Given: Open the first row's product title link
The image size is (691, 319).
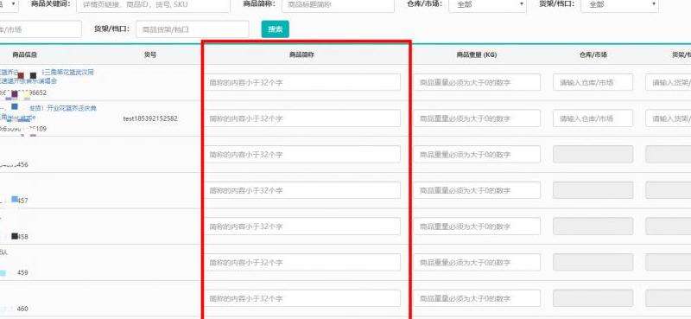Looking at the screenshot, I should pos(47,76).
